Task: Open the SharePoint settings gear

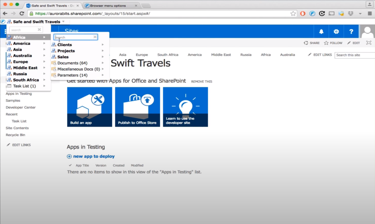Action: click(336, 31)
